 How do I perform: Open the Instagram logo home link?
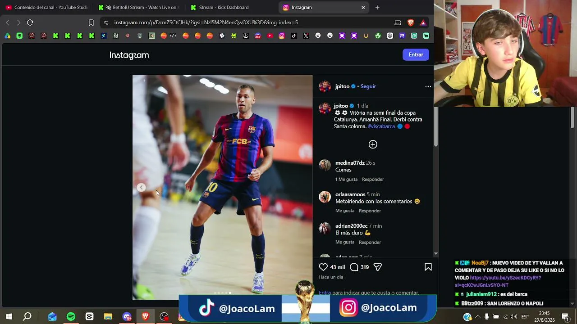pos(129,55)
